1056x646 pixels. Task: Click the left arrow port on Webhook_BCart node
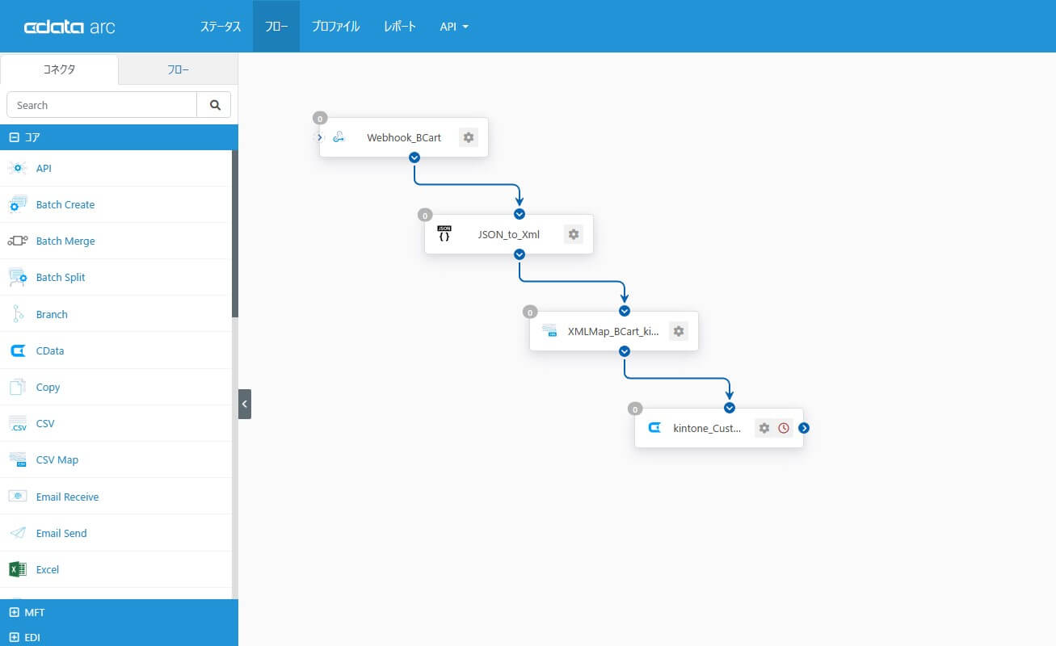point(319,137)
